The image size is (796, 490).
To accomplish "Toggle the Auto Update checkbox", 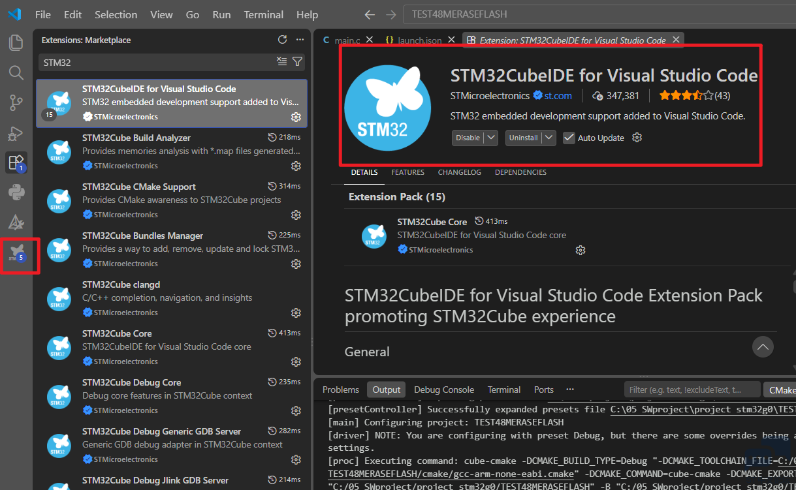I will [x=569, y=138].
